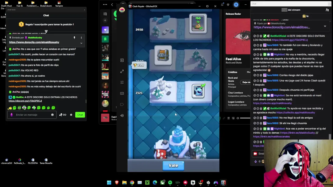Click the Spotify three-dot menu
The height and width of the screenshot is (187, 333).
pyautogui.click(x=105, y=4)
